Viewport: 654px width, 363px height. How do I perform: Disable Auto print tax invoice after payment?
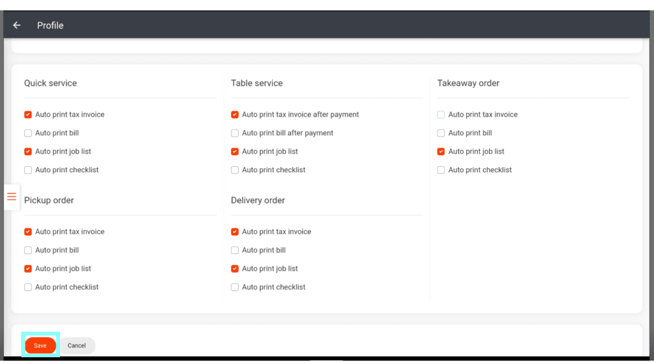point(235,115)
